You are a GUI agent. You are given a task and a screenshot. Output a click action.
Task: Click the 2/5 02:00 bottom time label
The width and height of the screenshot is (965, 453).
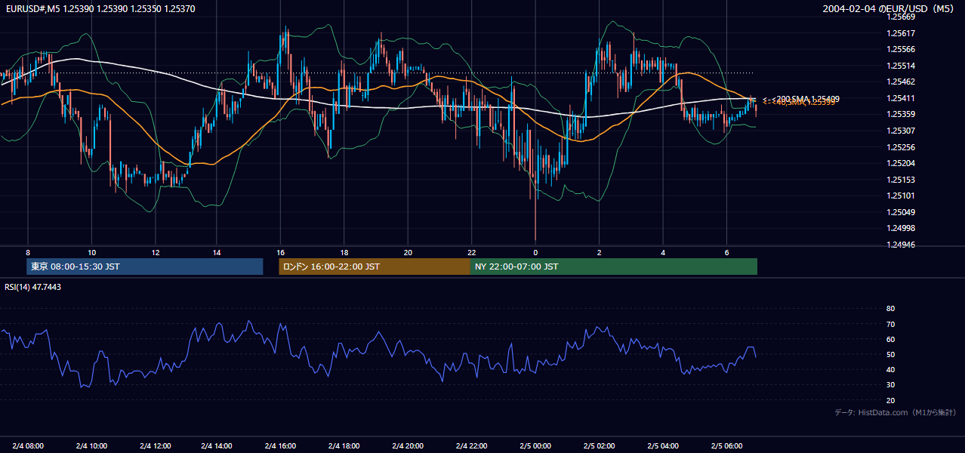[599, 445]
